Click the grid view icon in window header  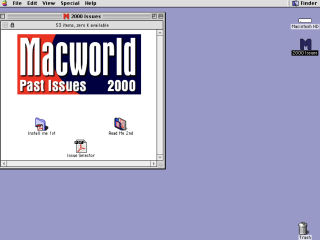(x=5, y=25)
